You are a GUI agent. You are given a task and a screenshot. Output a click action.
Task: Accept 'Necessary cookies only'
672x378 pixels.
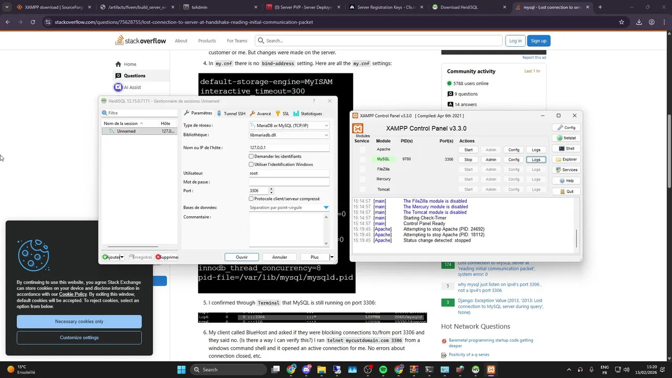pyautogui.click(x=79, y=321)
